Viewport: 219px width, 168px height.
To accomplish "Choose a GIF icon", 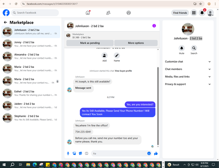I will click(87, 154).
